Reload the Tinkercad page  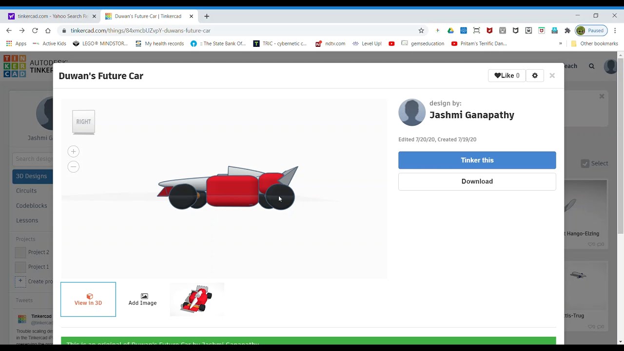coord(35,30)
